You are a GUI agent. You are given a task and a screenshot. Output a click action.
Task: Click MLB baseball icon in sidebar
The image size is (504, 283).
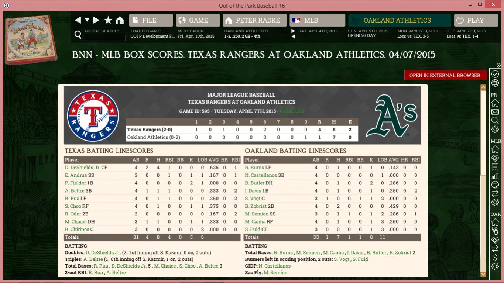495,185
